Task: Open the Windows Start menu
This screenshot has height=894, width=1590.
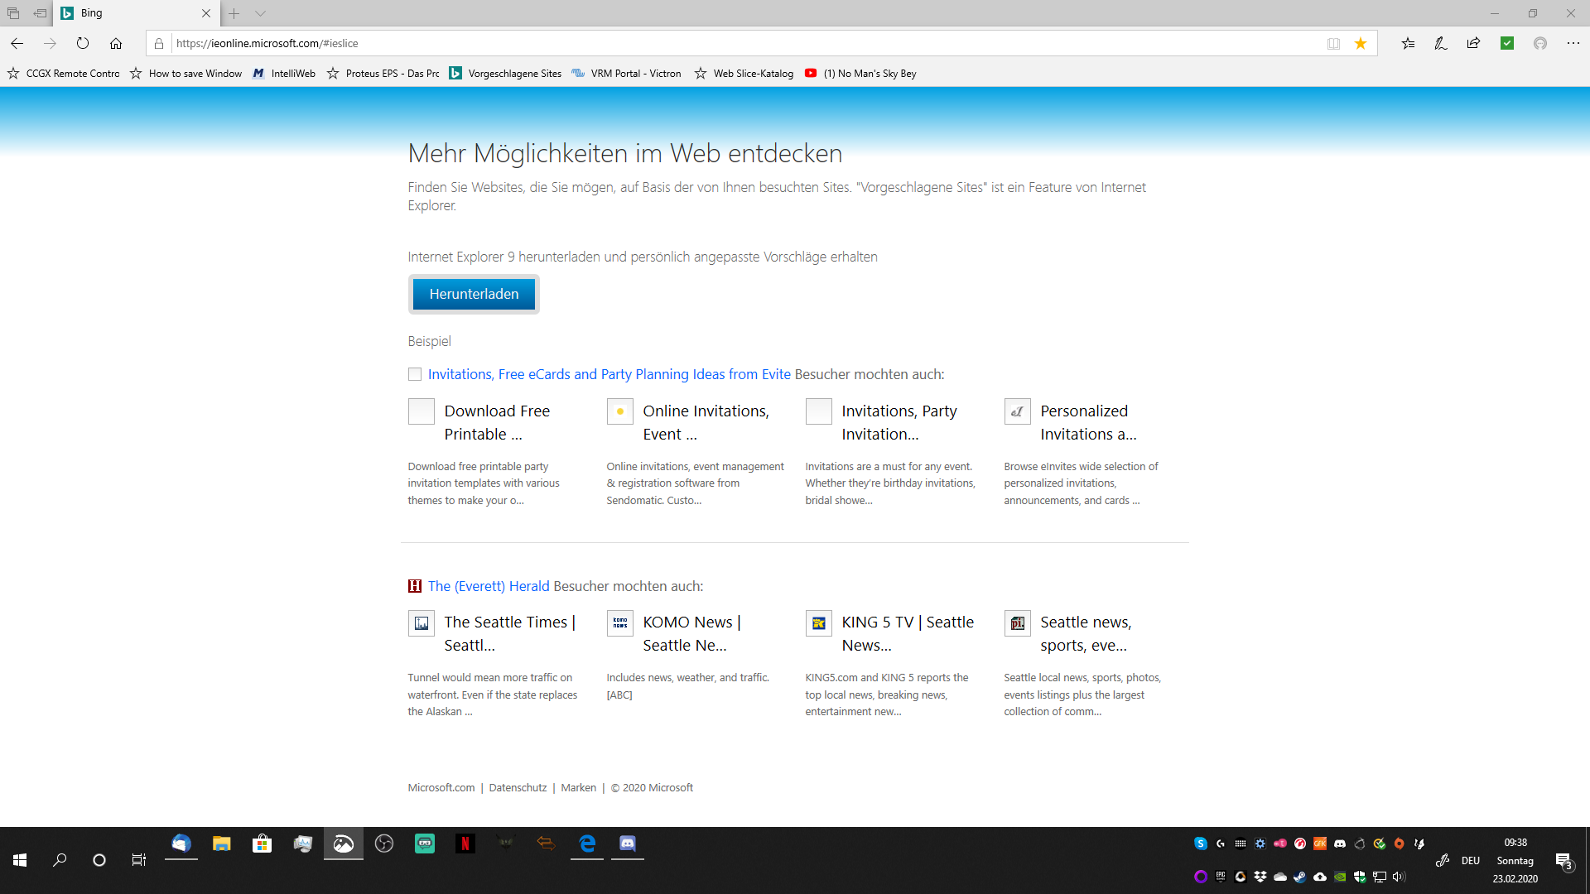Action: coord(20,860)
